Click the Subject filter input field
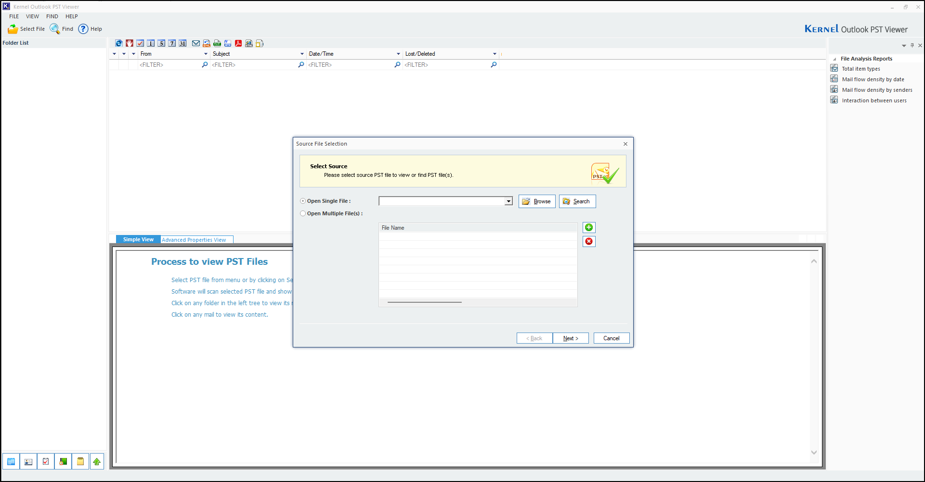The image size is (925, 482). point(254,65)
